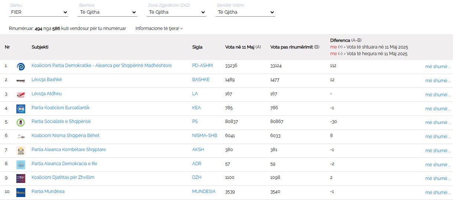Click the Koalicioni Euroatlantik party logo
The width and height of the screenshot is (453, 200).
[21, 109]
